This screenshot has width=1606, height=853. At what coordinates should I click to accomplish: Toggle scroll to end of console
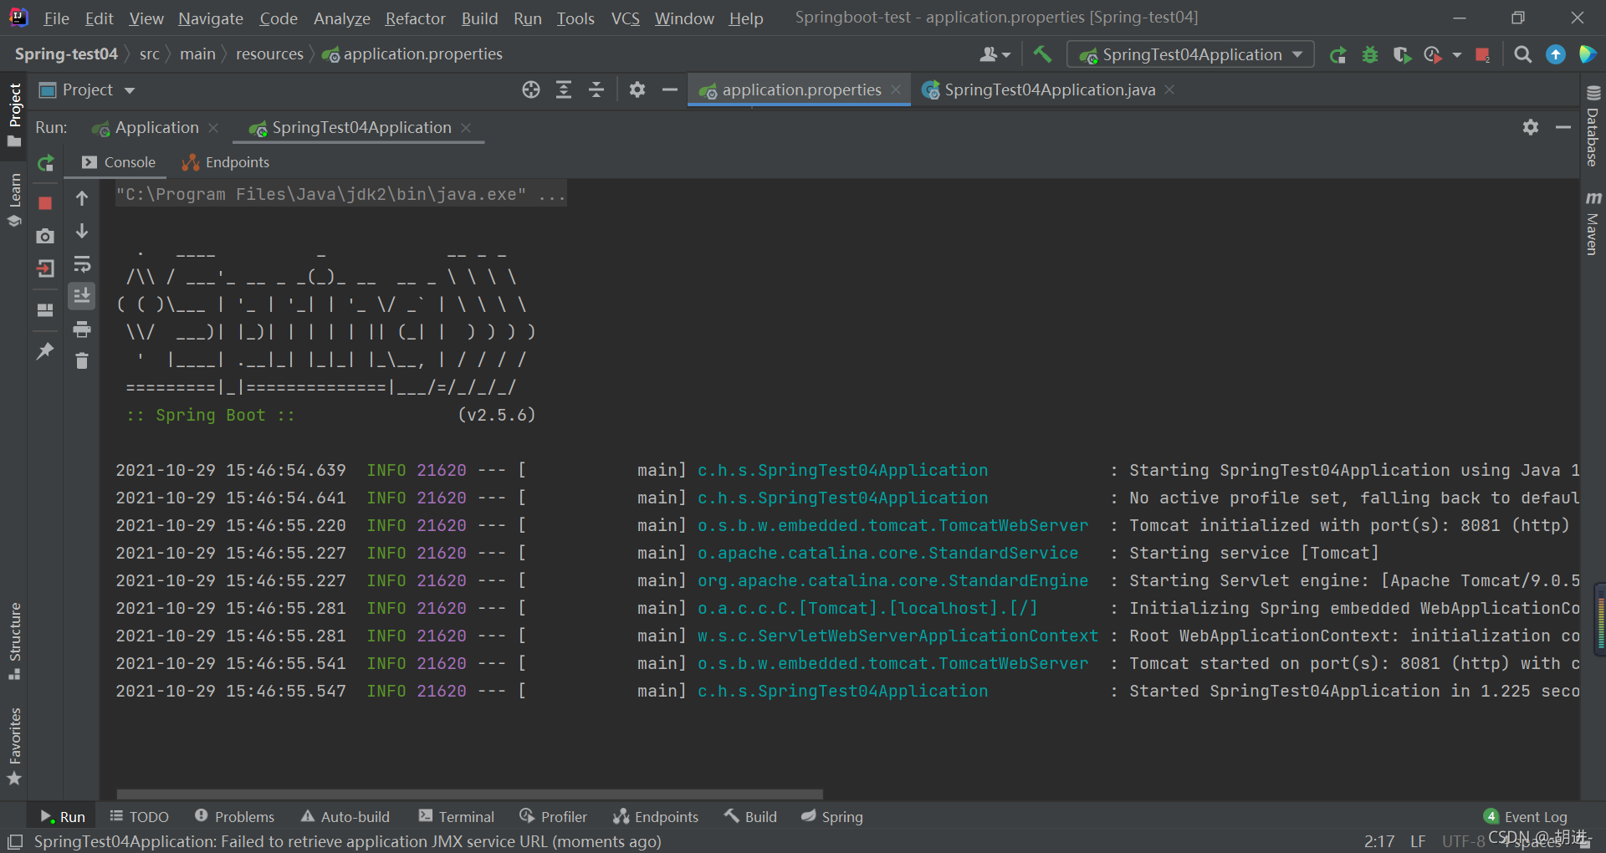tap(82, 296)
